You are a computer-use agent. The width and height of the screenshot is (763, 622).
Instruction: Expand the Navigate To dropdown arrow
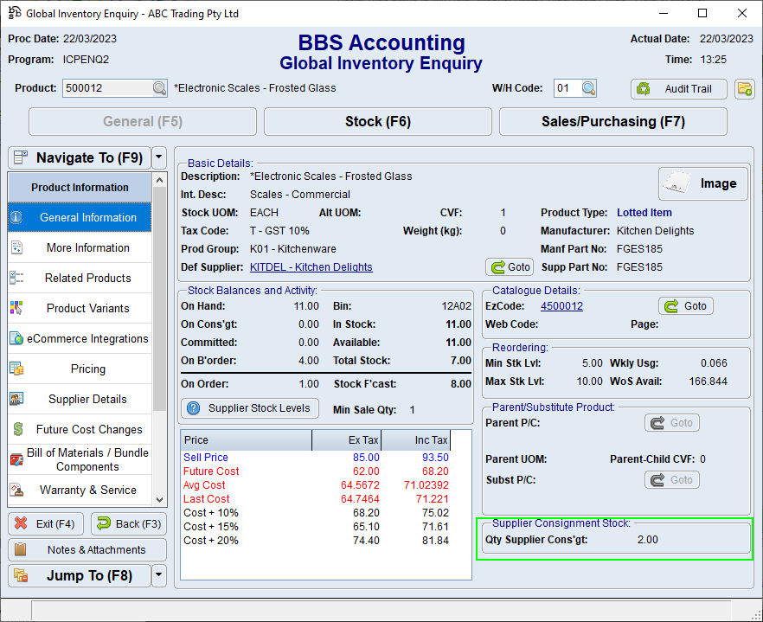point(158,157)
